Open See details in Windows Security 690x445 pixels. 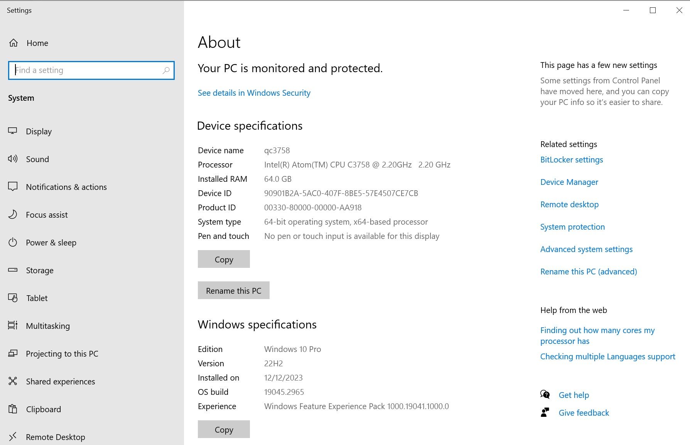[254, 93]
